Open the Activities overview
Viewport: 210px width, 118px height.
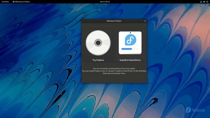tap(5, 2)
